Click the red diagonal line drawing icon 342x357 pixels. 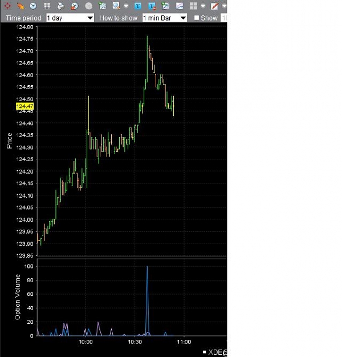pos(214,6)
